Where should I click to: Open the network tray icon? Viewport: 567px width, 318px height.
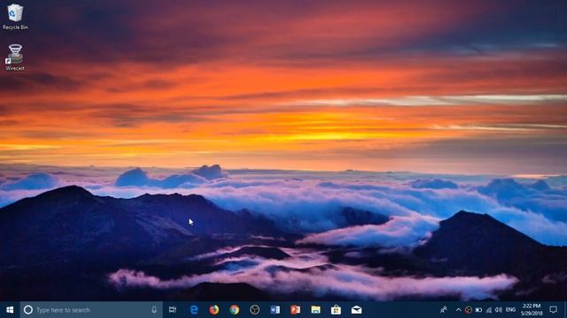click(488, 310)
